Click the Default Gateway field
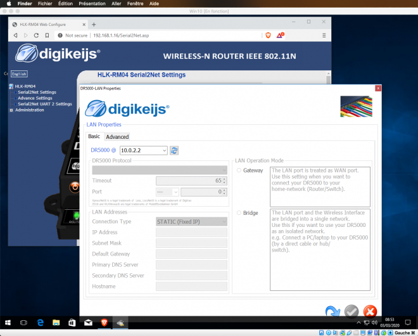The image size is (418, 336). point(191,254)
